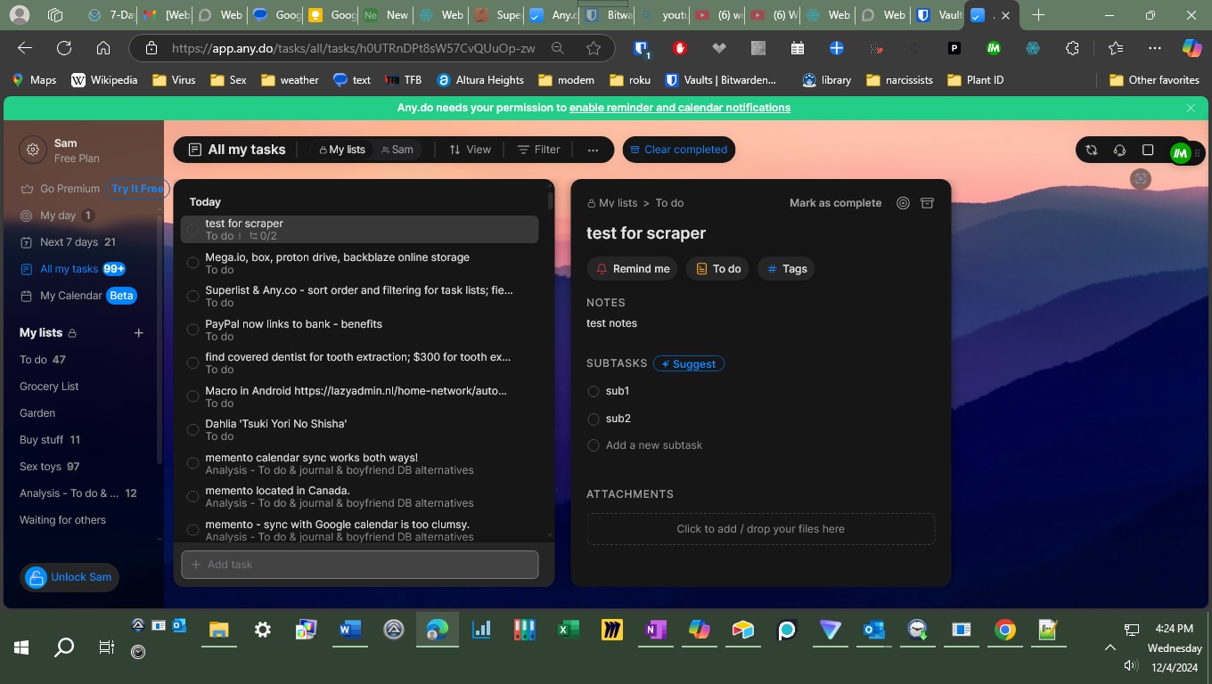Screen dimensions: 1212x684
Task: Dismiss the notification permission banner
Action: click(1191, 108)
